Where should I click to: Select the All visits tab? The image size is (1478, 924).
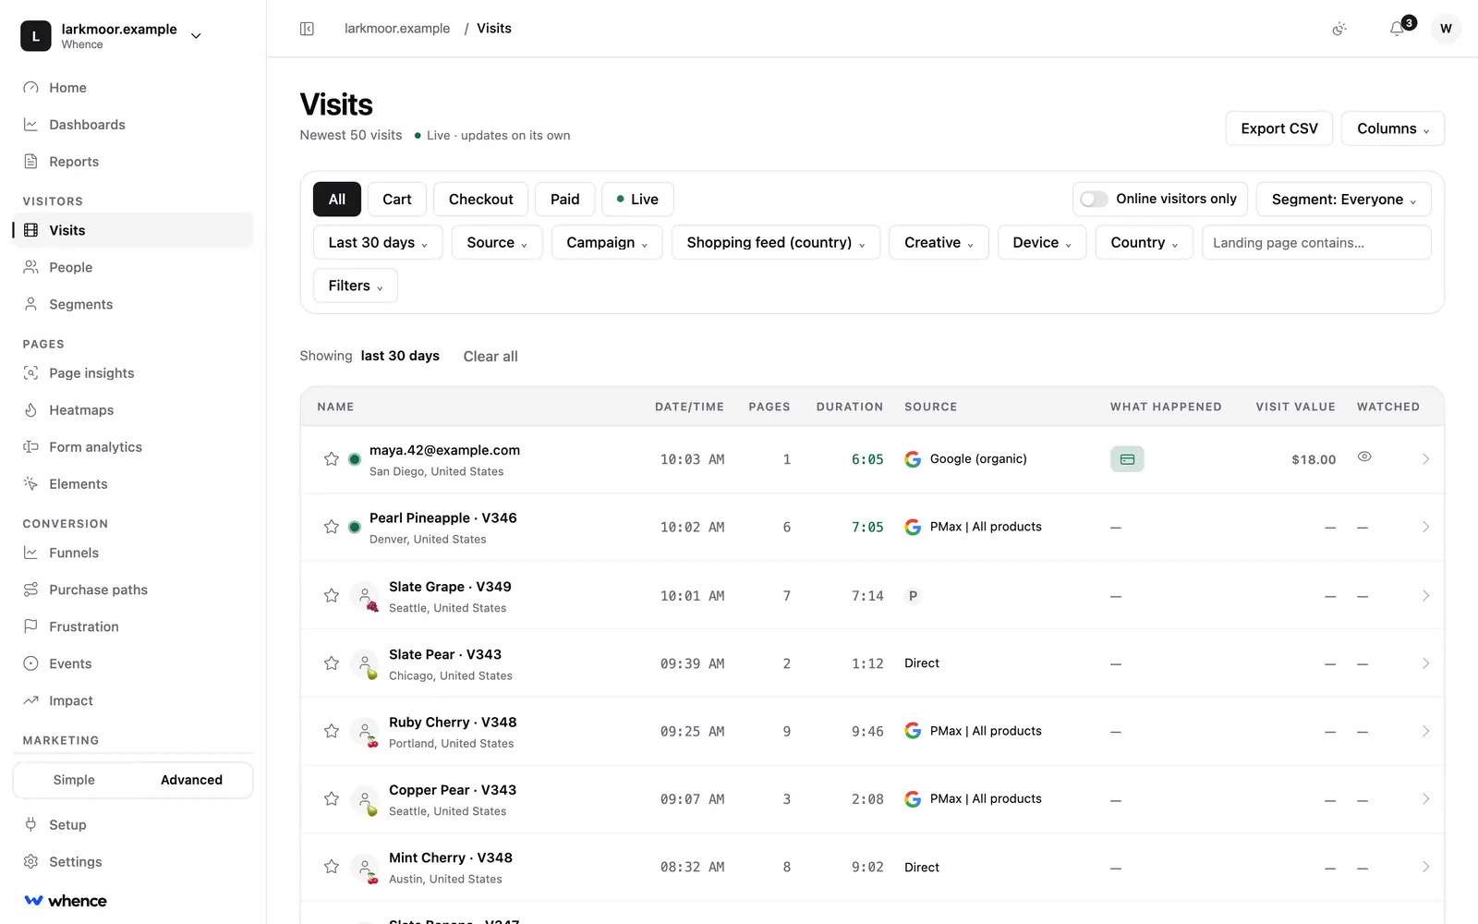tap(337, 200)
